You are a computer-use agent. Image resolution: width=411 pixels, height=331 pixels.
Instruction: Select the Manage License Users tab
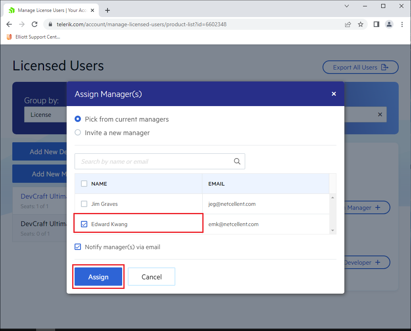tap(52, 10)
